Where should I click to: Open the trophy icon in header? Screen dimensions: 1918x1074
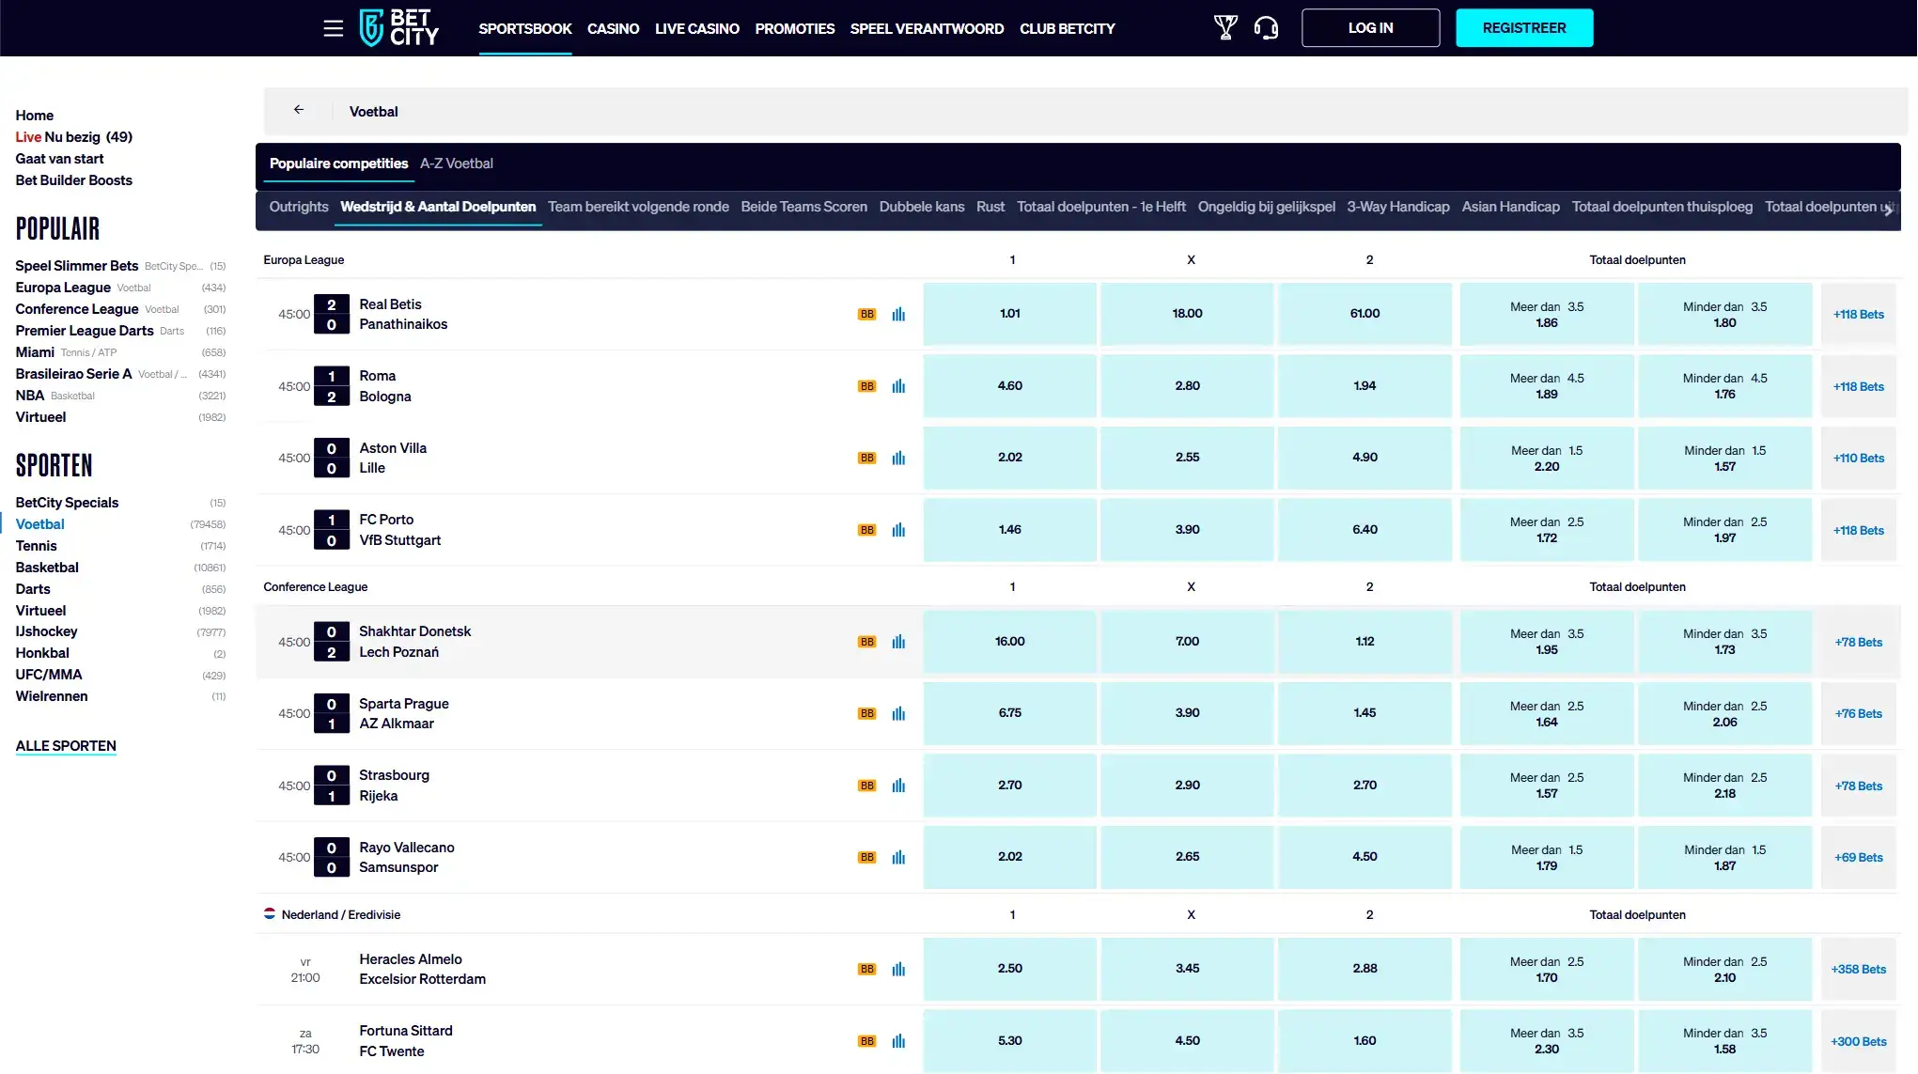pyautogui.click(x=1225, y=28)
